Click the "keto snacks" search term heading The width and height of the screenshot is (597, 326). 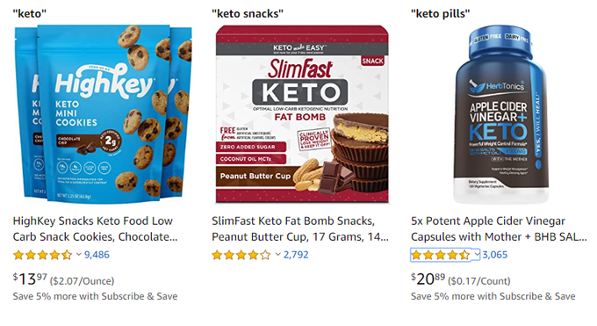(248, 14)
